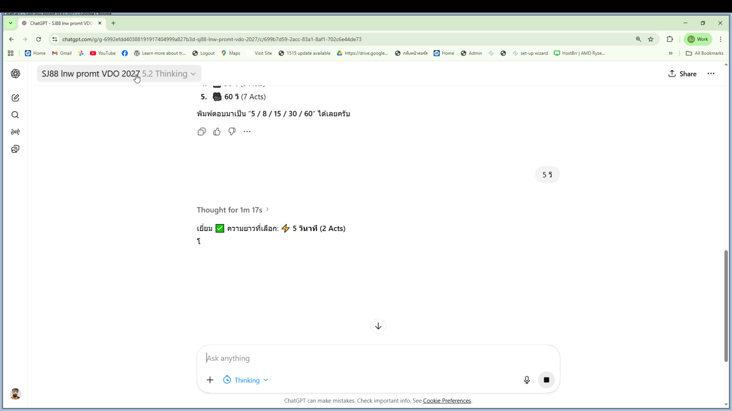Screen dimensions: 732x411
Task: Open the three-dot conversation options menu
Action: pos(711,74)
